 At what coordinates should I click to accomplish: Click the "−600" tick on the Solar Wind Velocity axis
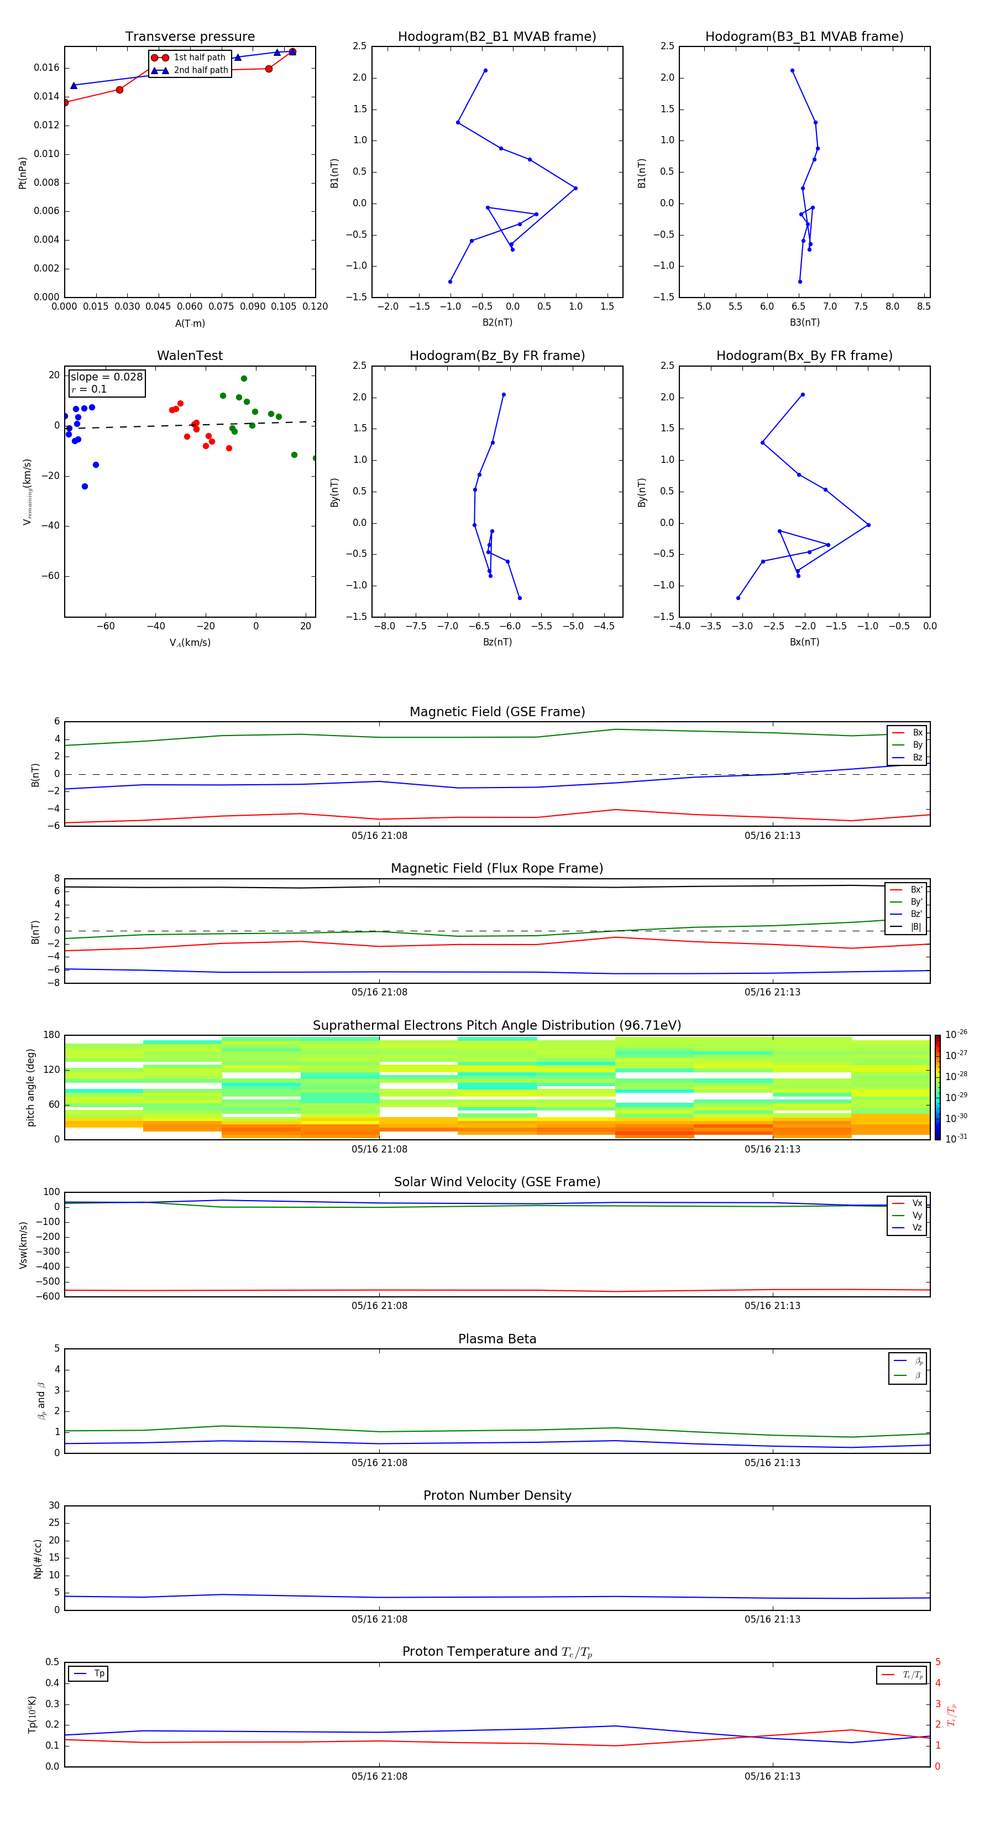(49, 1296)
